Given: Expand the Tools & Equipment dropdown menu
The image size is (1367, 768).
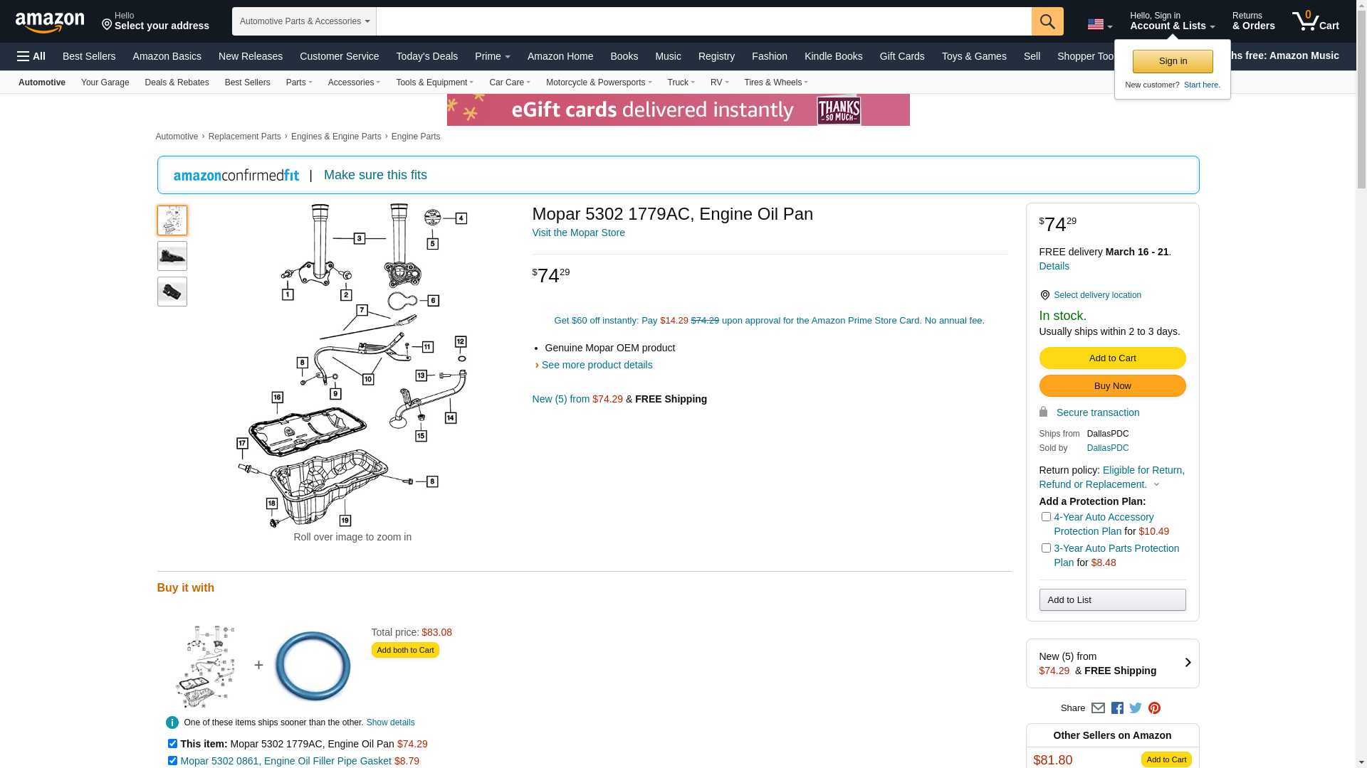Looking at the screenshot, I should (x=434, y=82).
